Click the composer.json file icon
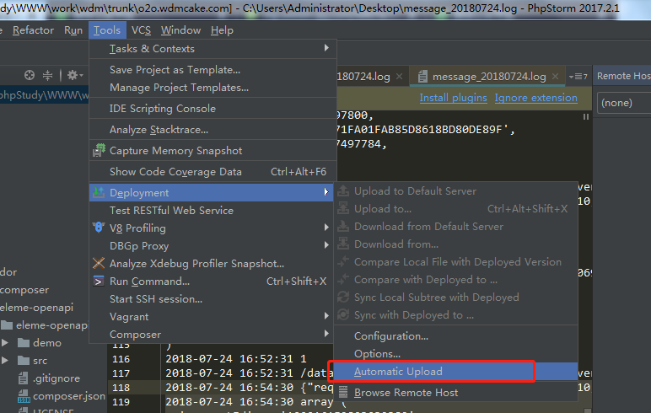This screenshot has height=413, width=651. pyautogui.click(x=24, y=396)
